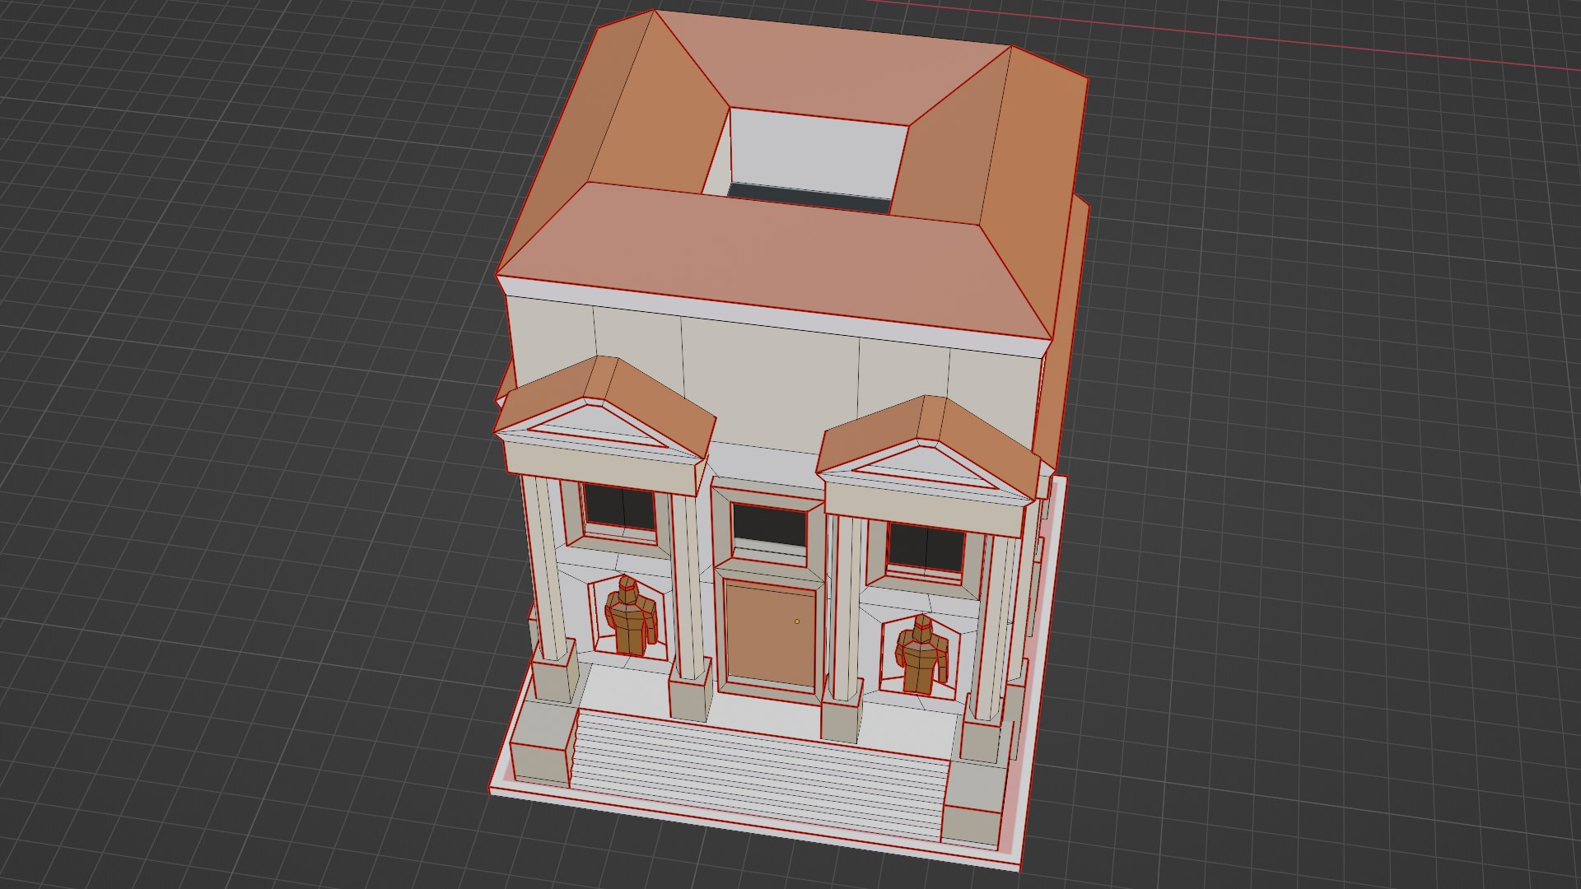Click the statue in the left niche
Image resolution: width=1581 pixels, height=889 pixels.
[630, 617]
